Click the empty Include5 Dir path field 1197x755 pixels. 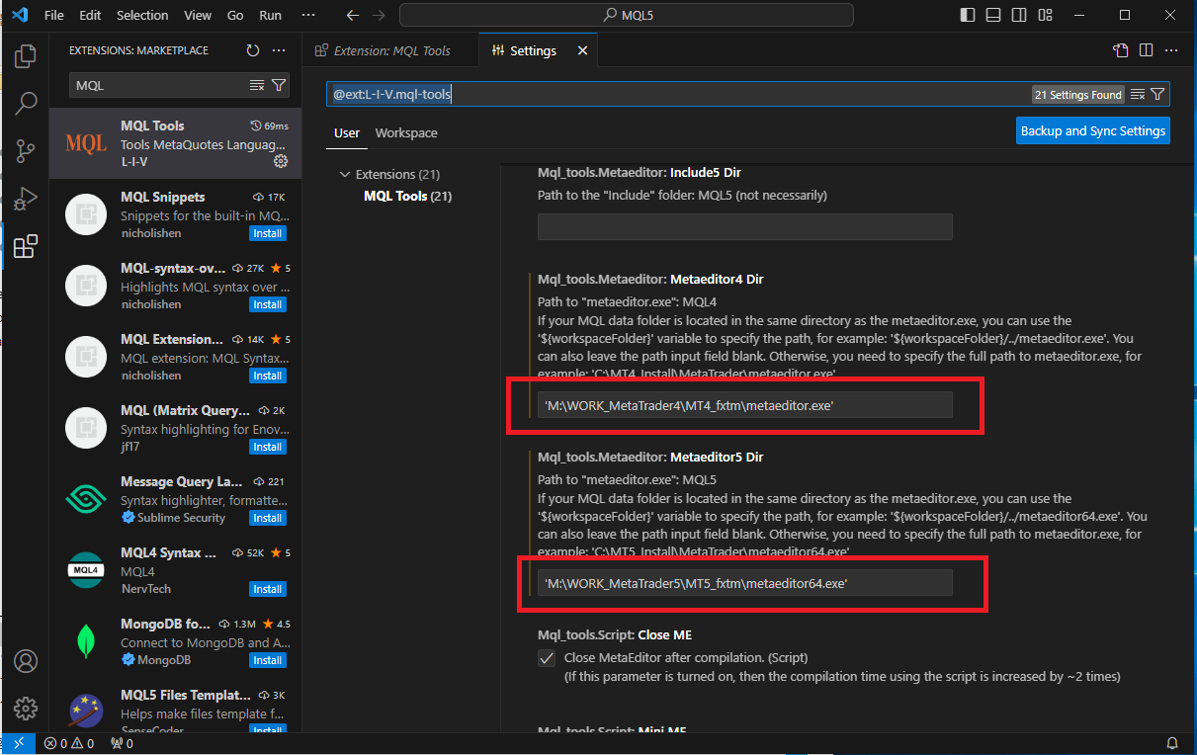coord(745,226)
